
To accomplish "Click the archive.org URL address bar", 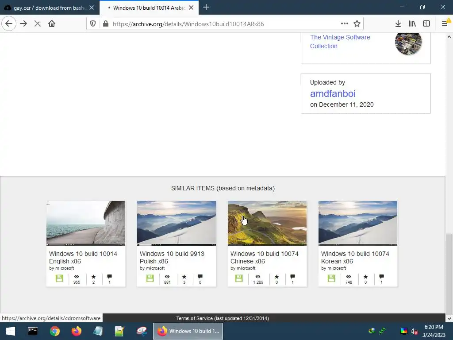I will click(x=224, y=24).
